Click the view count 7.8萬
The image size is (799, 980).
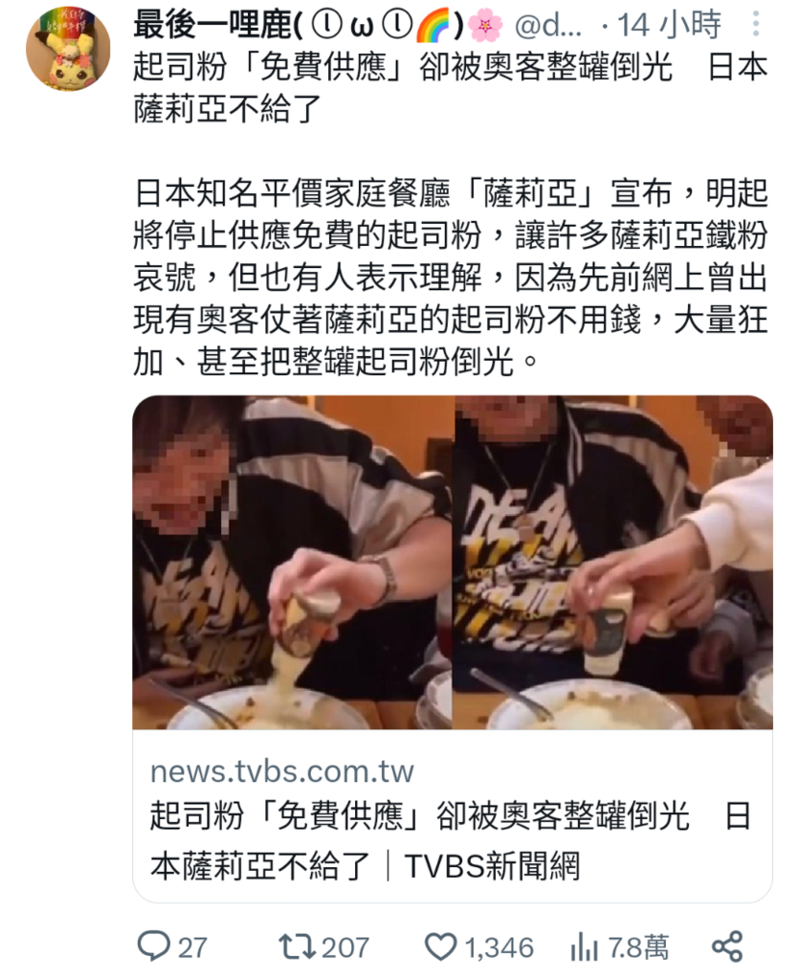coord(638,947)
